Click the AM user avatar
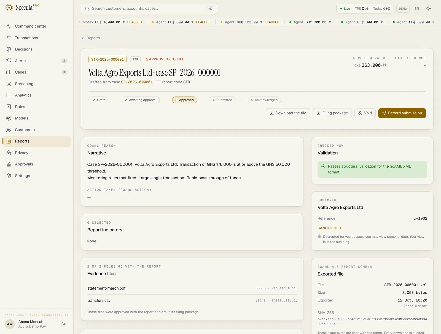 click(x=10, y=324)
